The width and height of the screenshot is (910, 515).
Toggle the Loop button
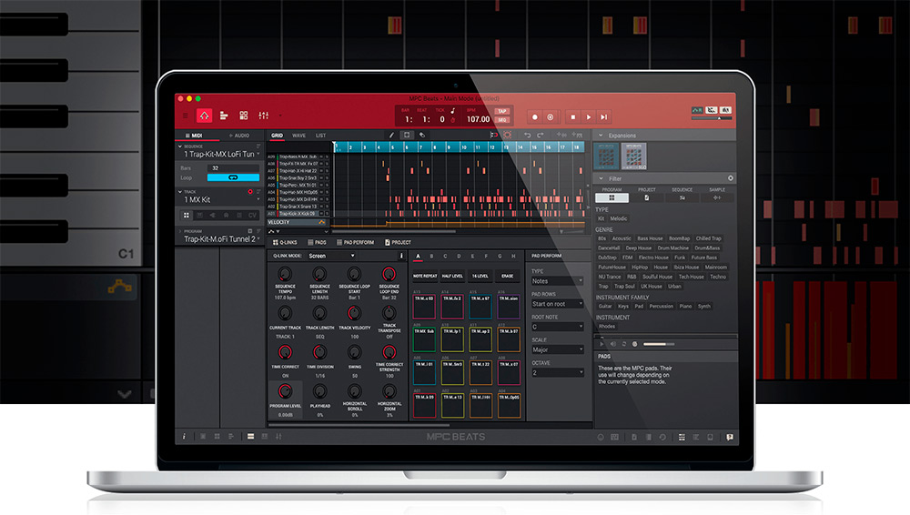[x=233, y=177]
